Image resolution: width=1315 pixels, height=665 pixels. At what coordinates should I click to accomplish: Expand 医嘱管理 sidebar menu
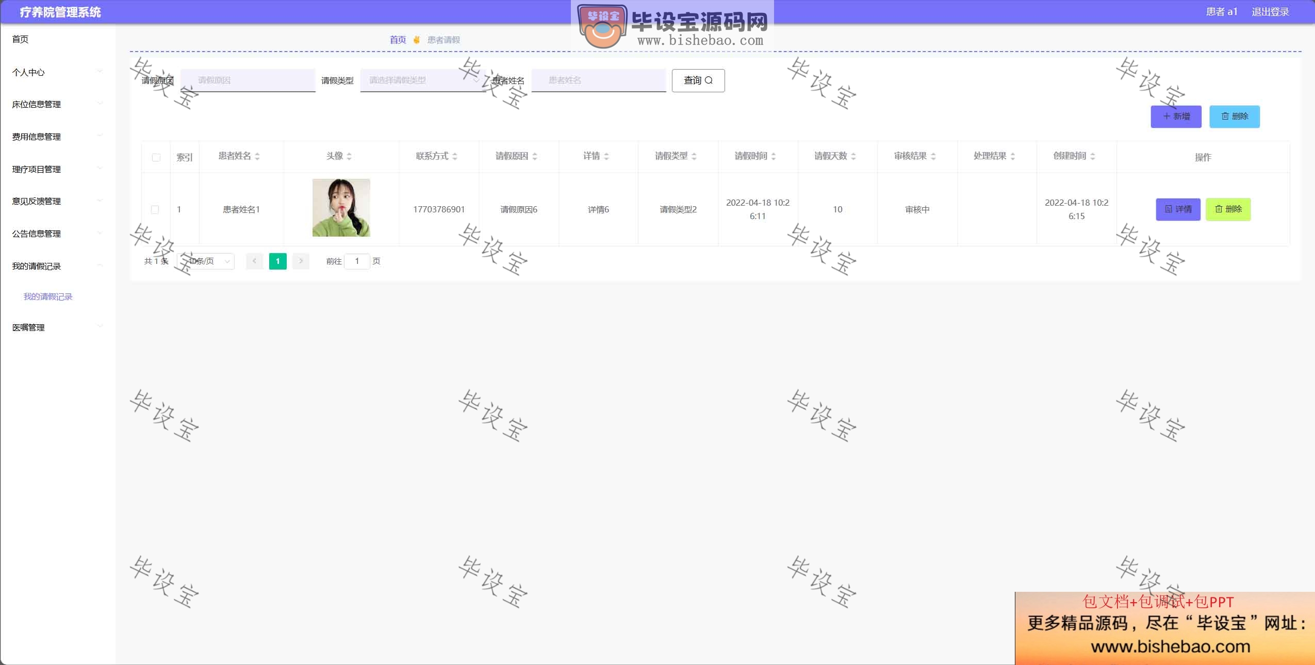click(57, 327)
